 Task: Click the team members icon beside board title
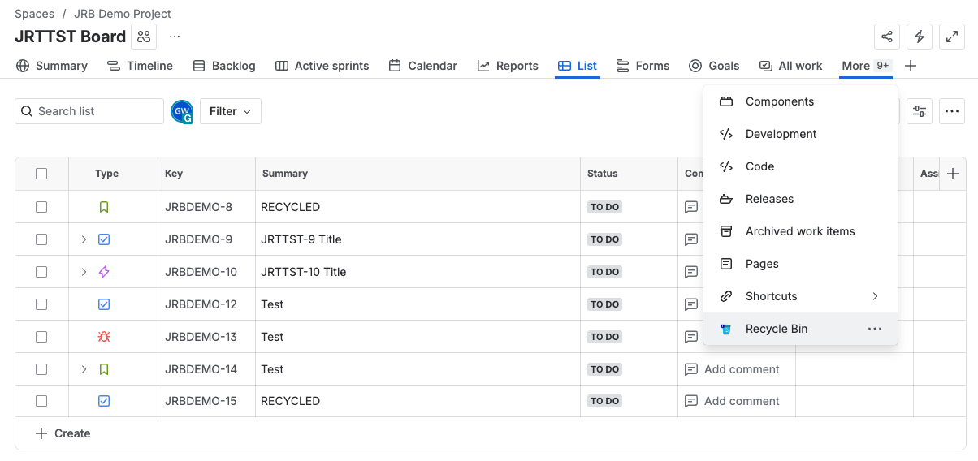144,37
